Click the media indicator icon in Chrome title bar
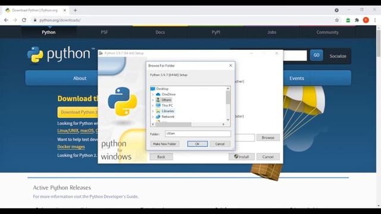The width and height of the screenshot is (381, 214). pyautogui.click(x=336, y=10)
